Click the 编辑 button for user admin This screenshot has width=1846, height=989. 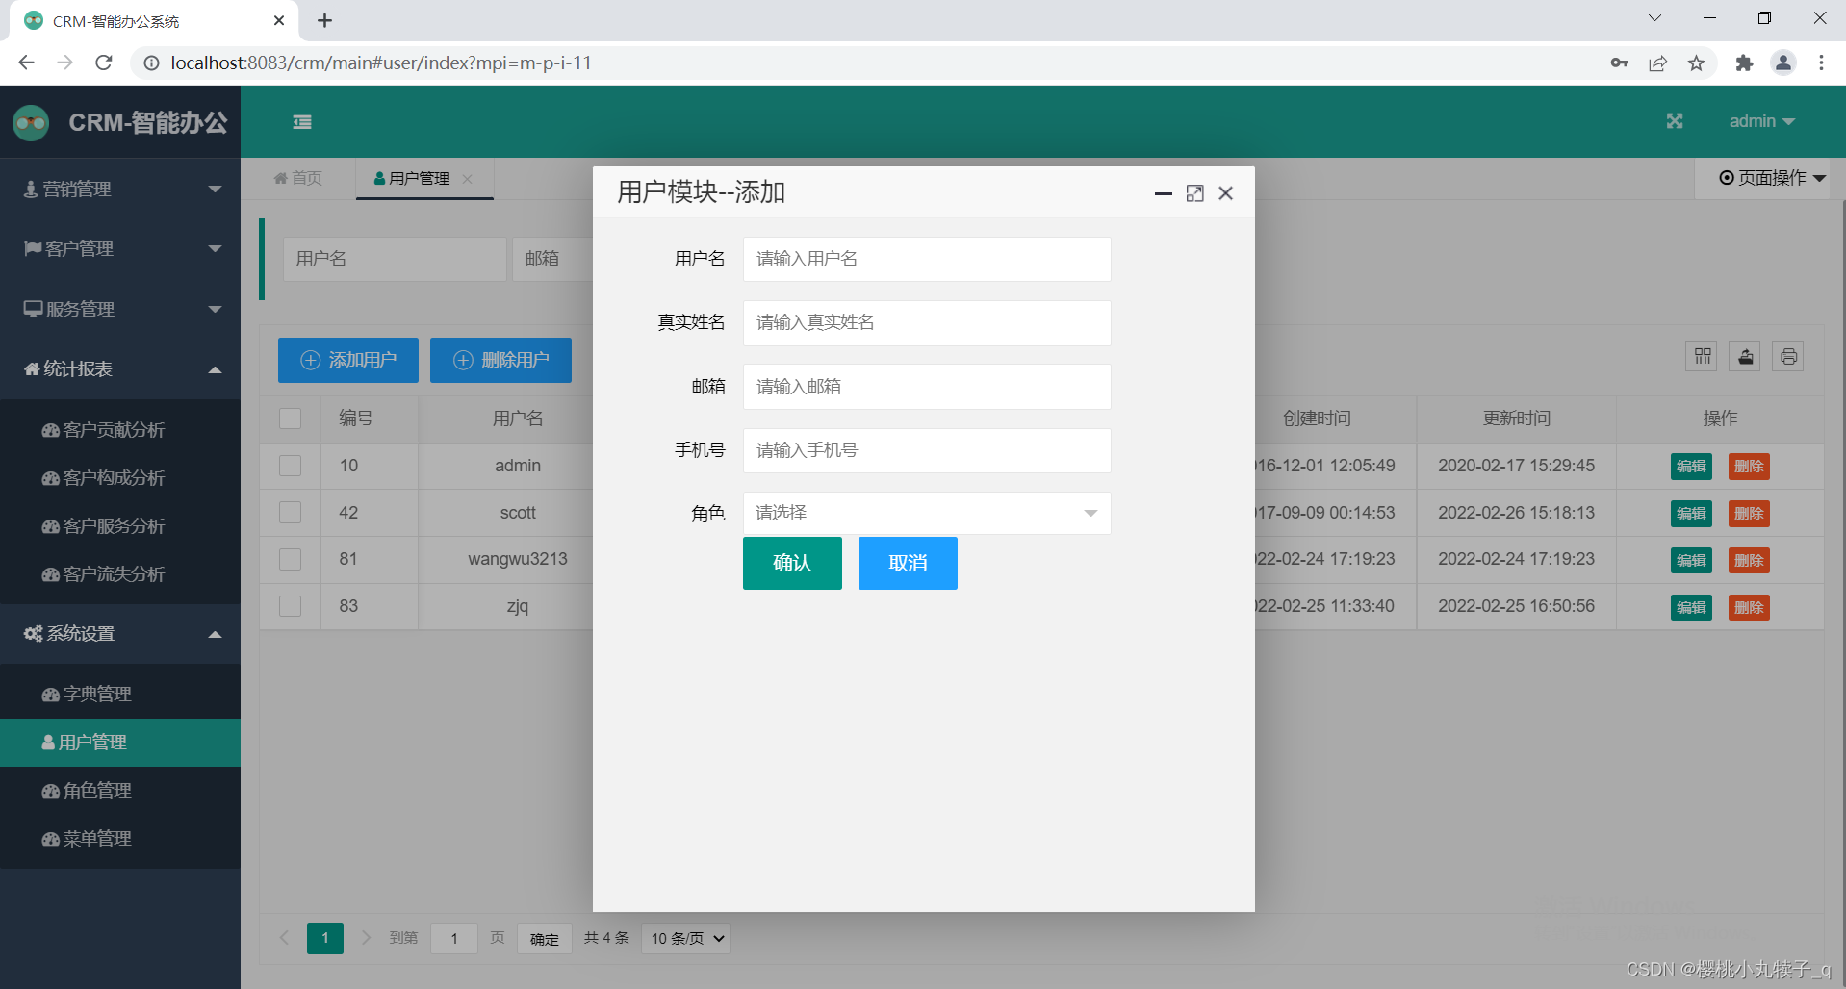pyautogui.click(x=1691, y=466)
